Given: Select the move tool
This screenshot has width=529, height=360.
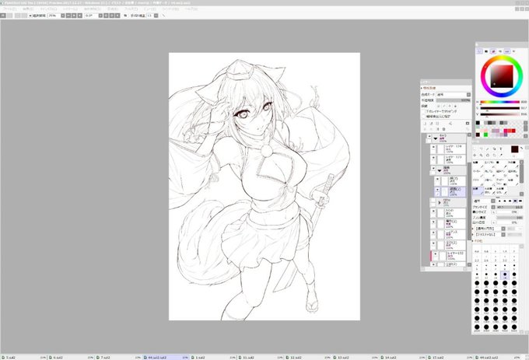Looking at the screenshot, I should pos(475,156).
